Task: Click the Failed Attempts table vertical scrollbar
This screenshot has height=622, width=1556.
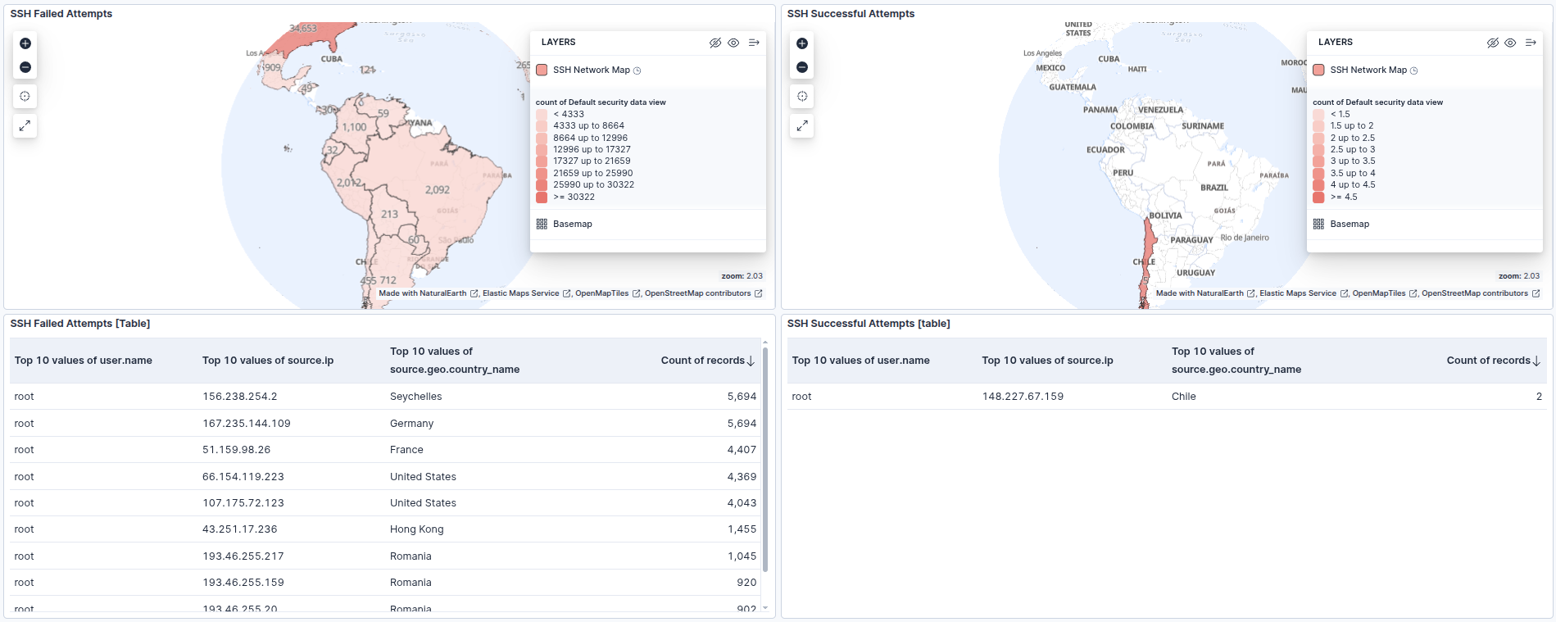Action: point(765,459)
